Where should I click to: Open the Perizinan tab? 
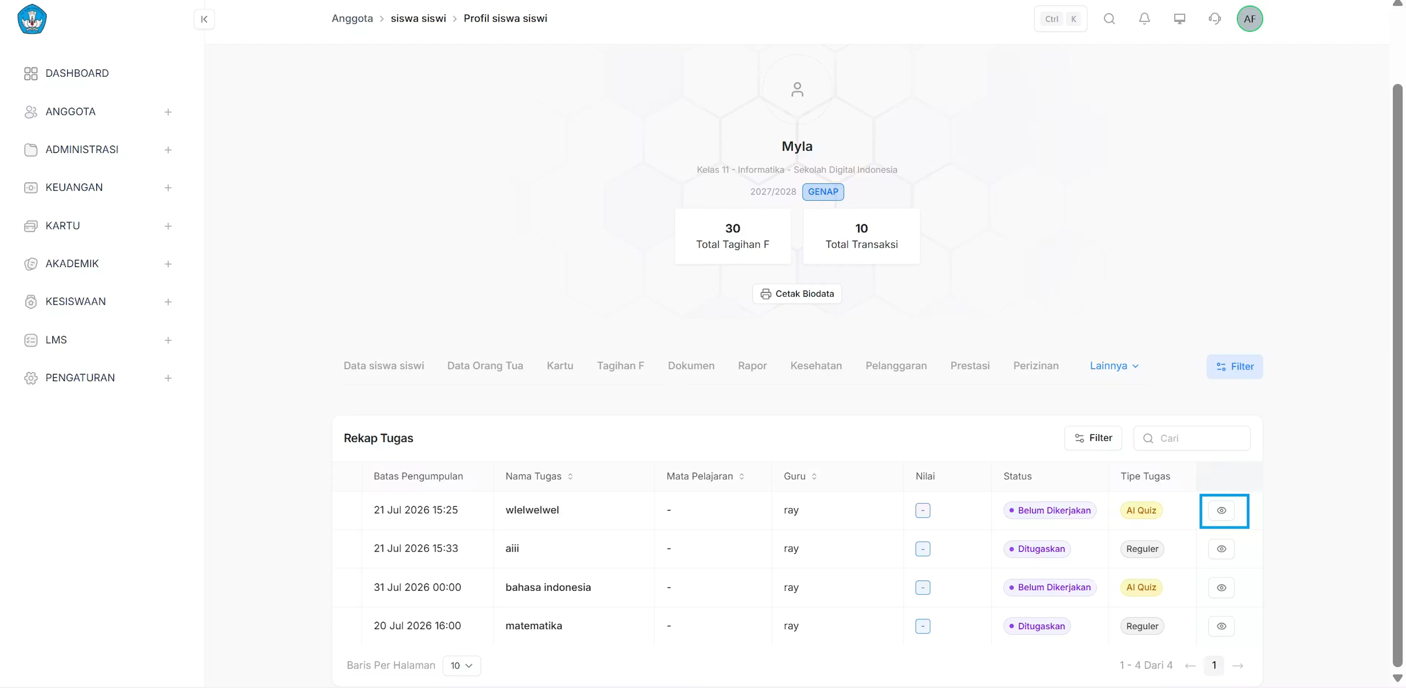[1035, 366]
